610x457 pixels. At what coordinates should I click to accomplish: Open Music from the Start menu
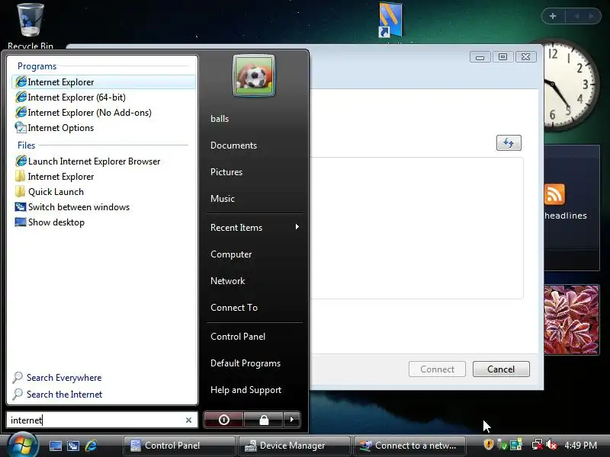[222, 199]
